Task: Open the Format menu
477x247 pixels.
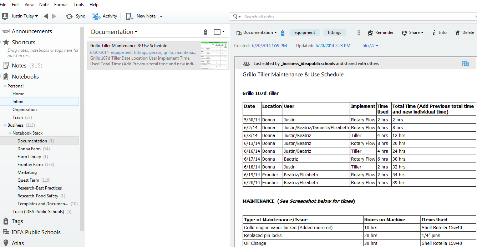Action: (x=61, y=5)
